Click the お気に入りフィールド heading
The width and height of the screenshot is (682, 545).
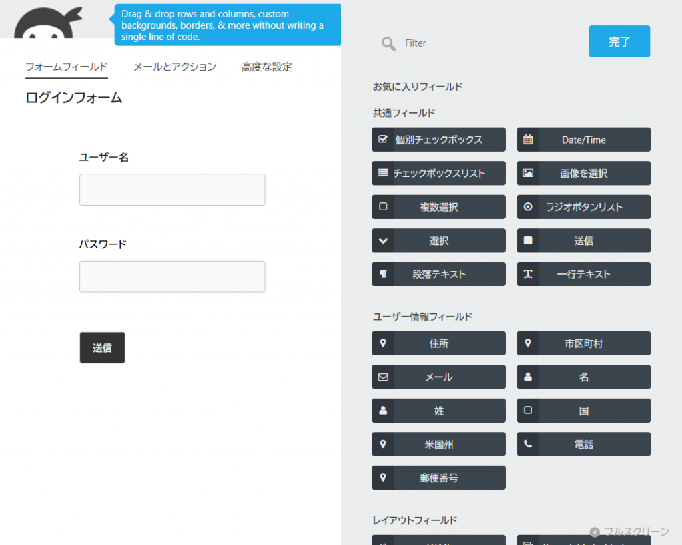click(417, 87)
